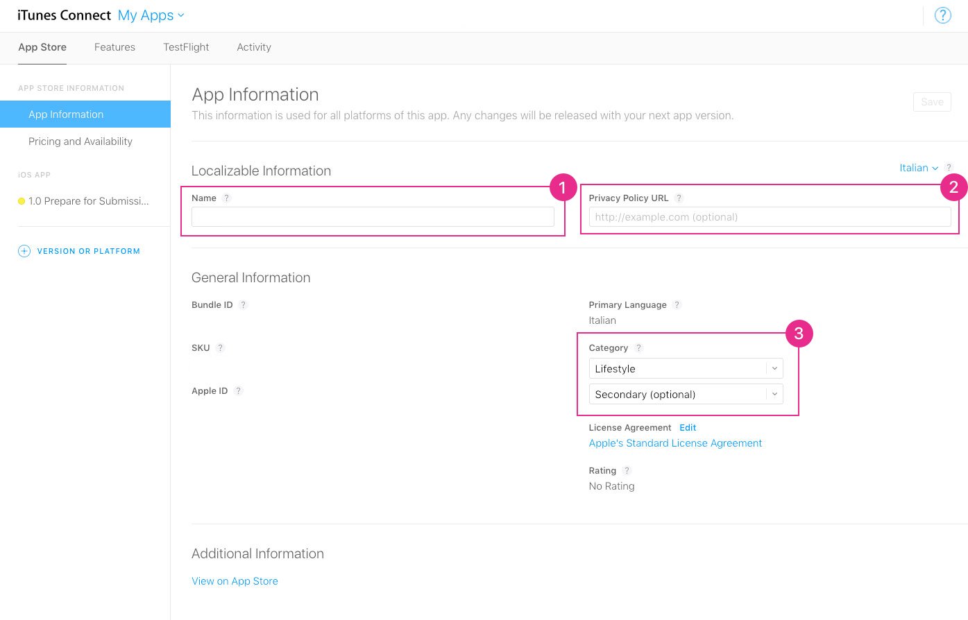Click the Italian primary language value
Screen dimensions: 968x620
pyautogui.click(x=602, y=320)
